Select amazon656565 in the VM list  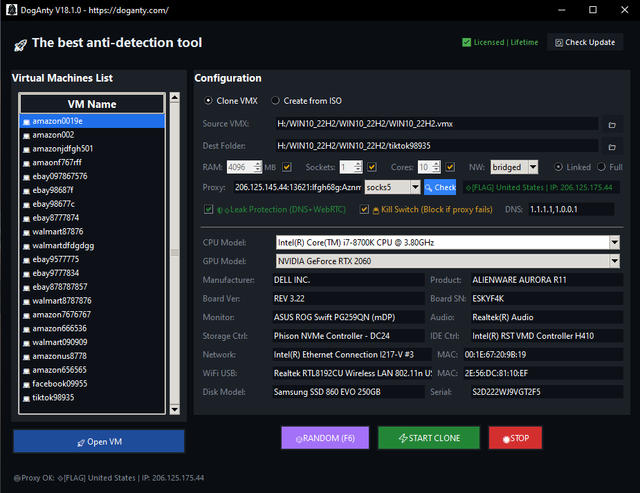(x=92, y=370)
